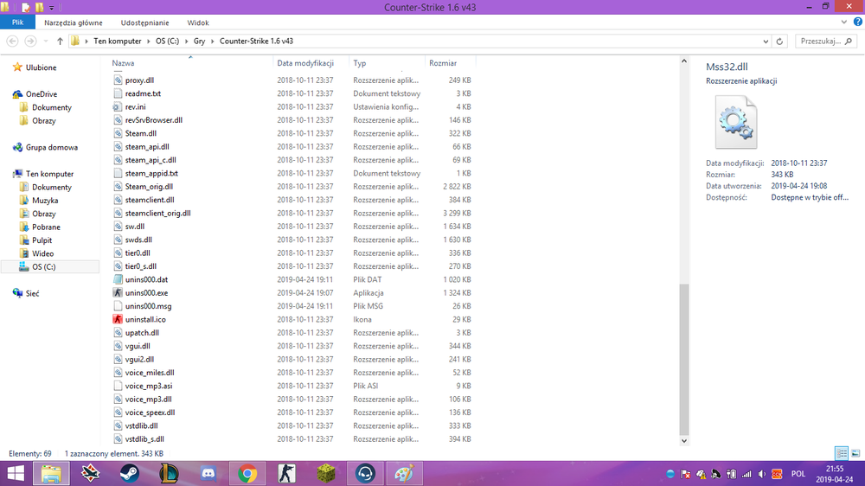The width and height of the screenshot is (865, 486).
Task: Go up one folder level
Action: 60,42
